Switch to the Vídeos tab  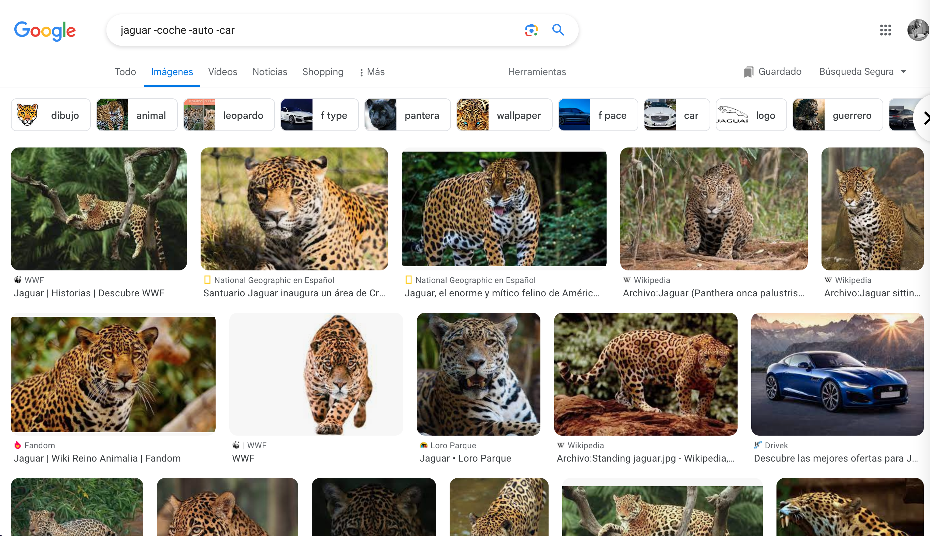point(222,72)
